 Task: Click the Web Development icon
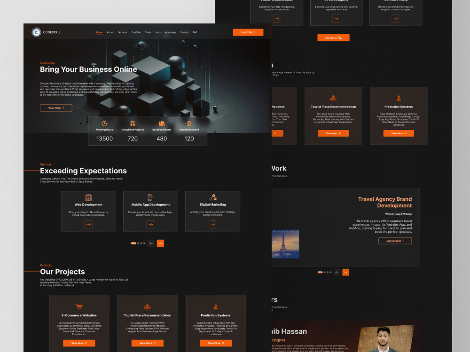tap(88, 197)
